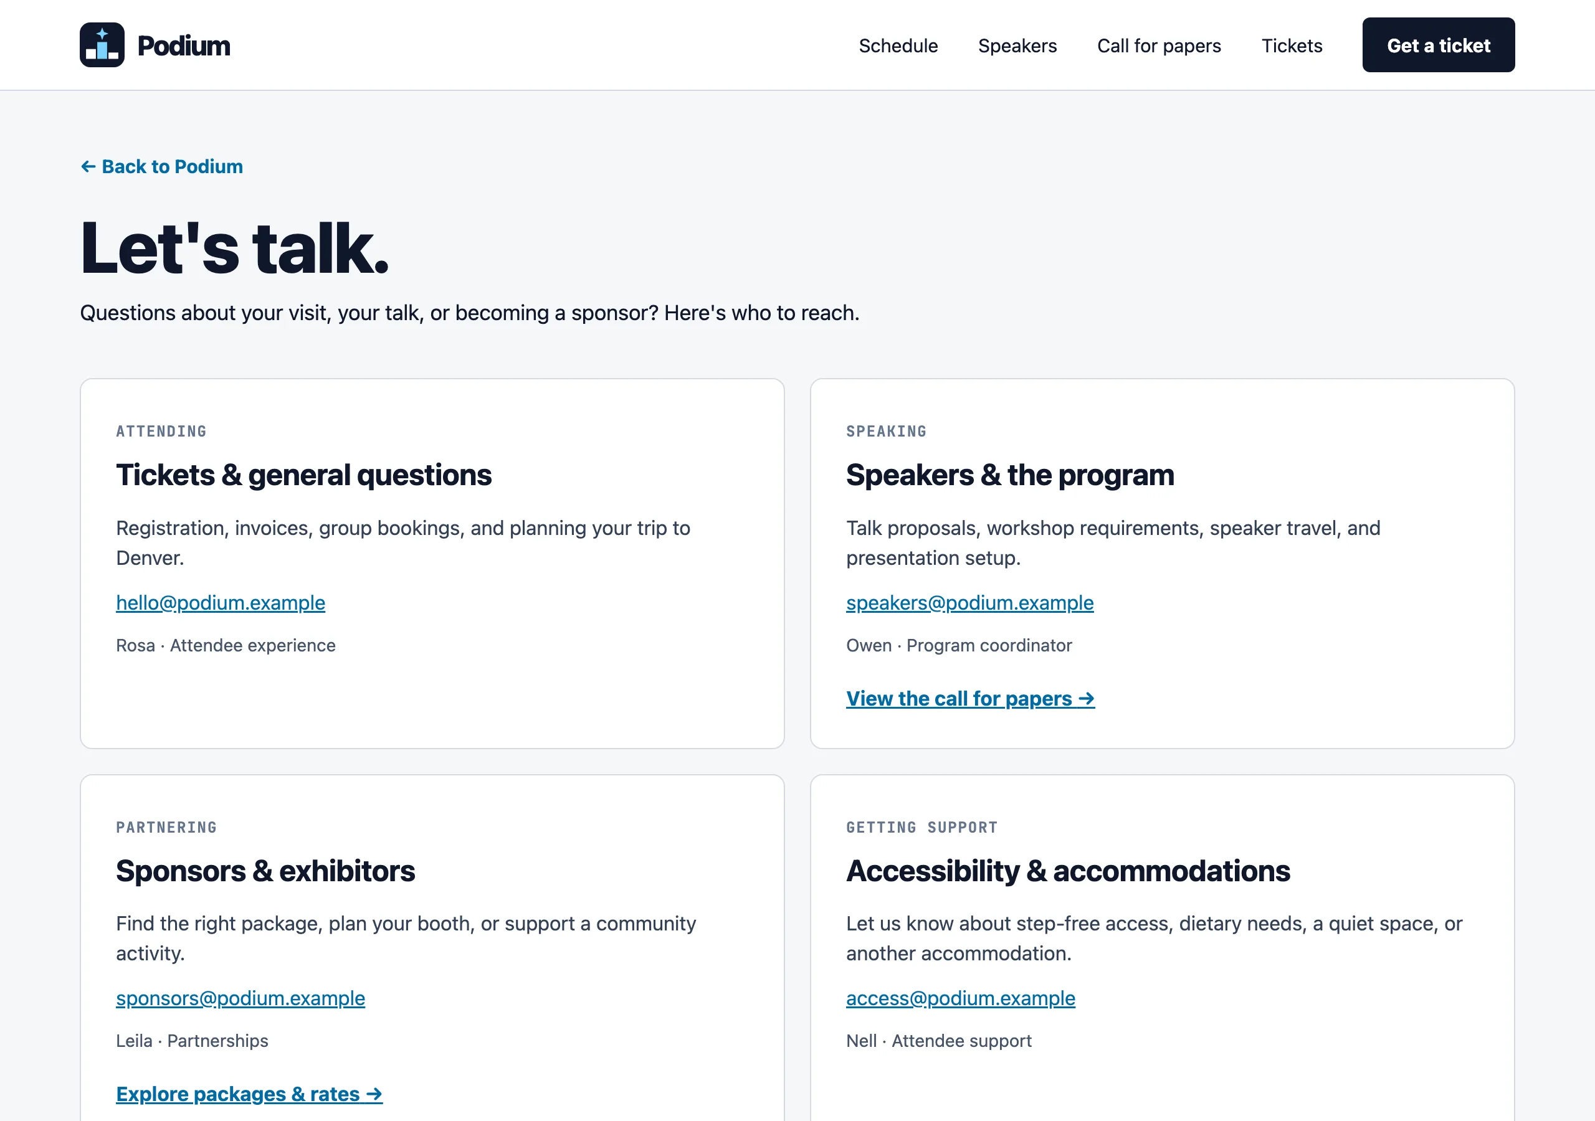
Task: Open View the call for papers link
Action: point(970,699)
